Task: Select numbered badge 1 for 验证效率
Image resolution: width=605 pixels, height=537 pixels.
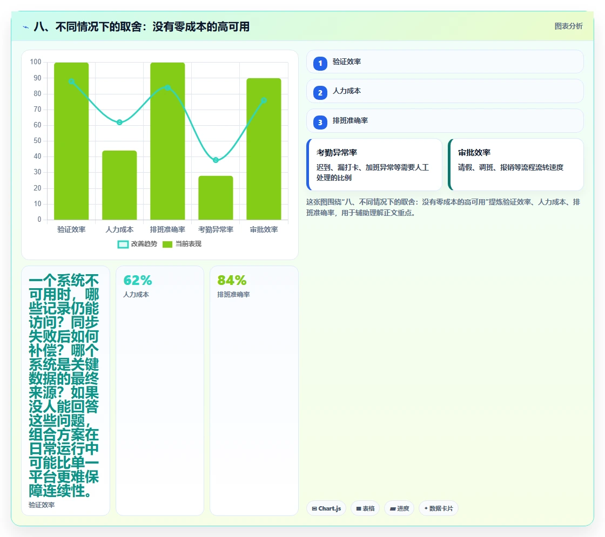Action: tap(320, 64)
